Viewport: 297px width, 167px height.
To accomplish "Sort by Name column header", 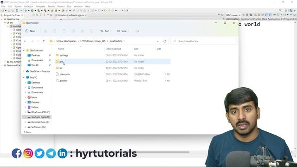I will pos(61,49).
